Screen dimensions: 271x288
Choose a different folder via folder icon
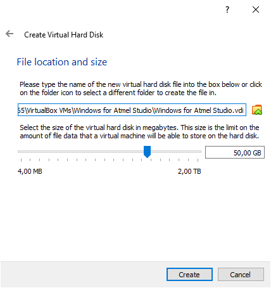pos(257,110)
